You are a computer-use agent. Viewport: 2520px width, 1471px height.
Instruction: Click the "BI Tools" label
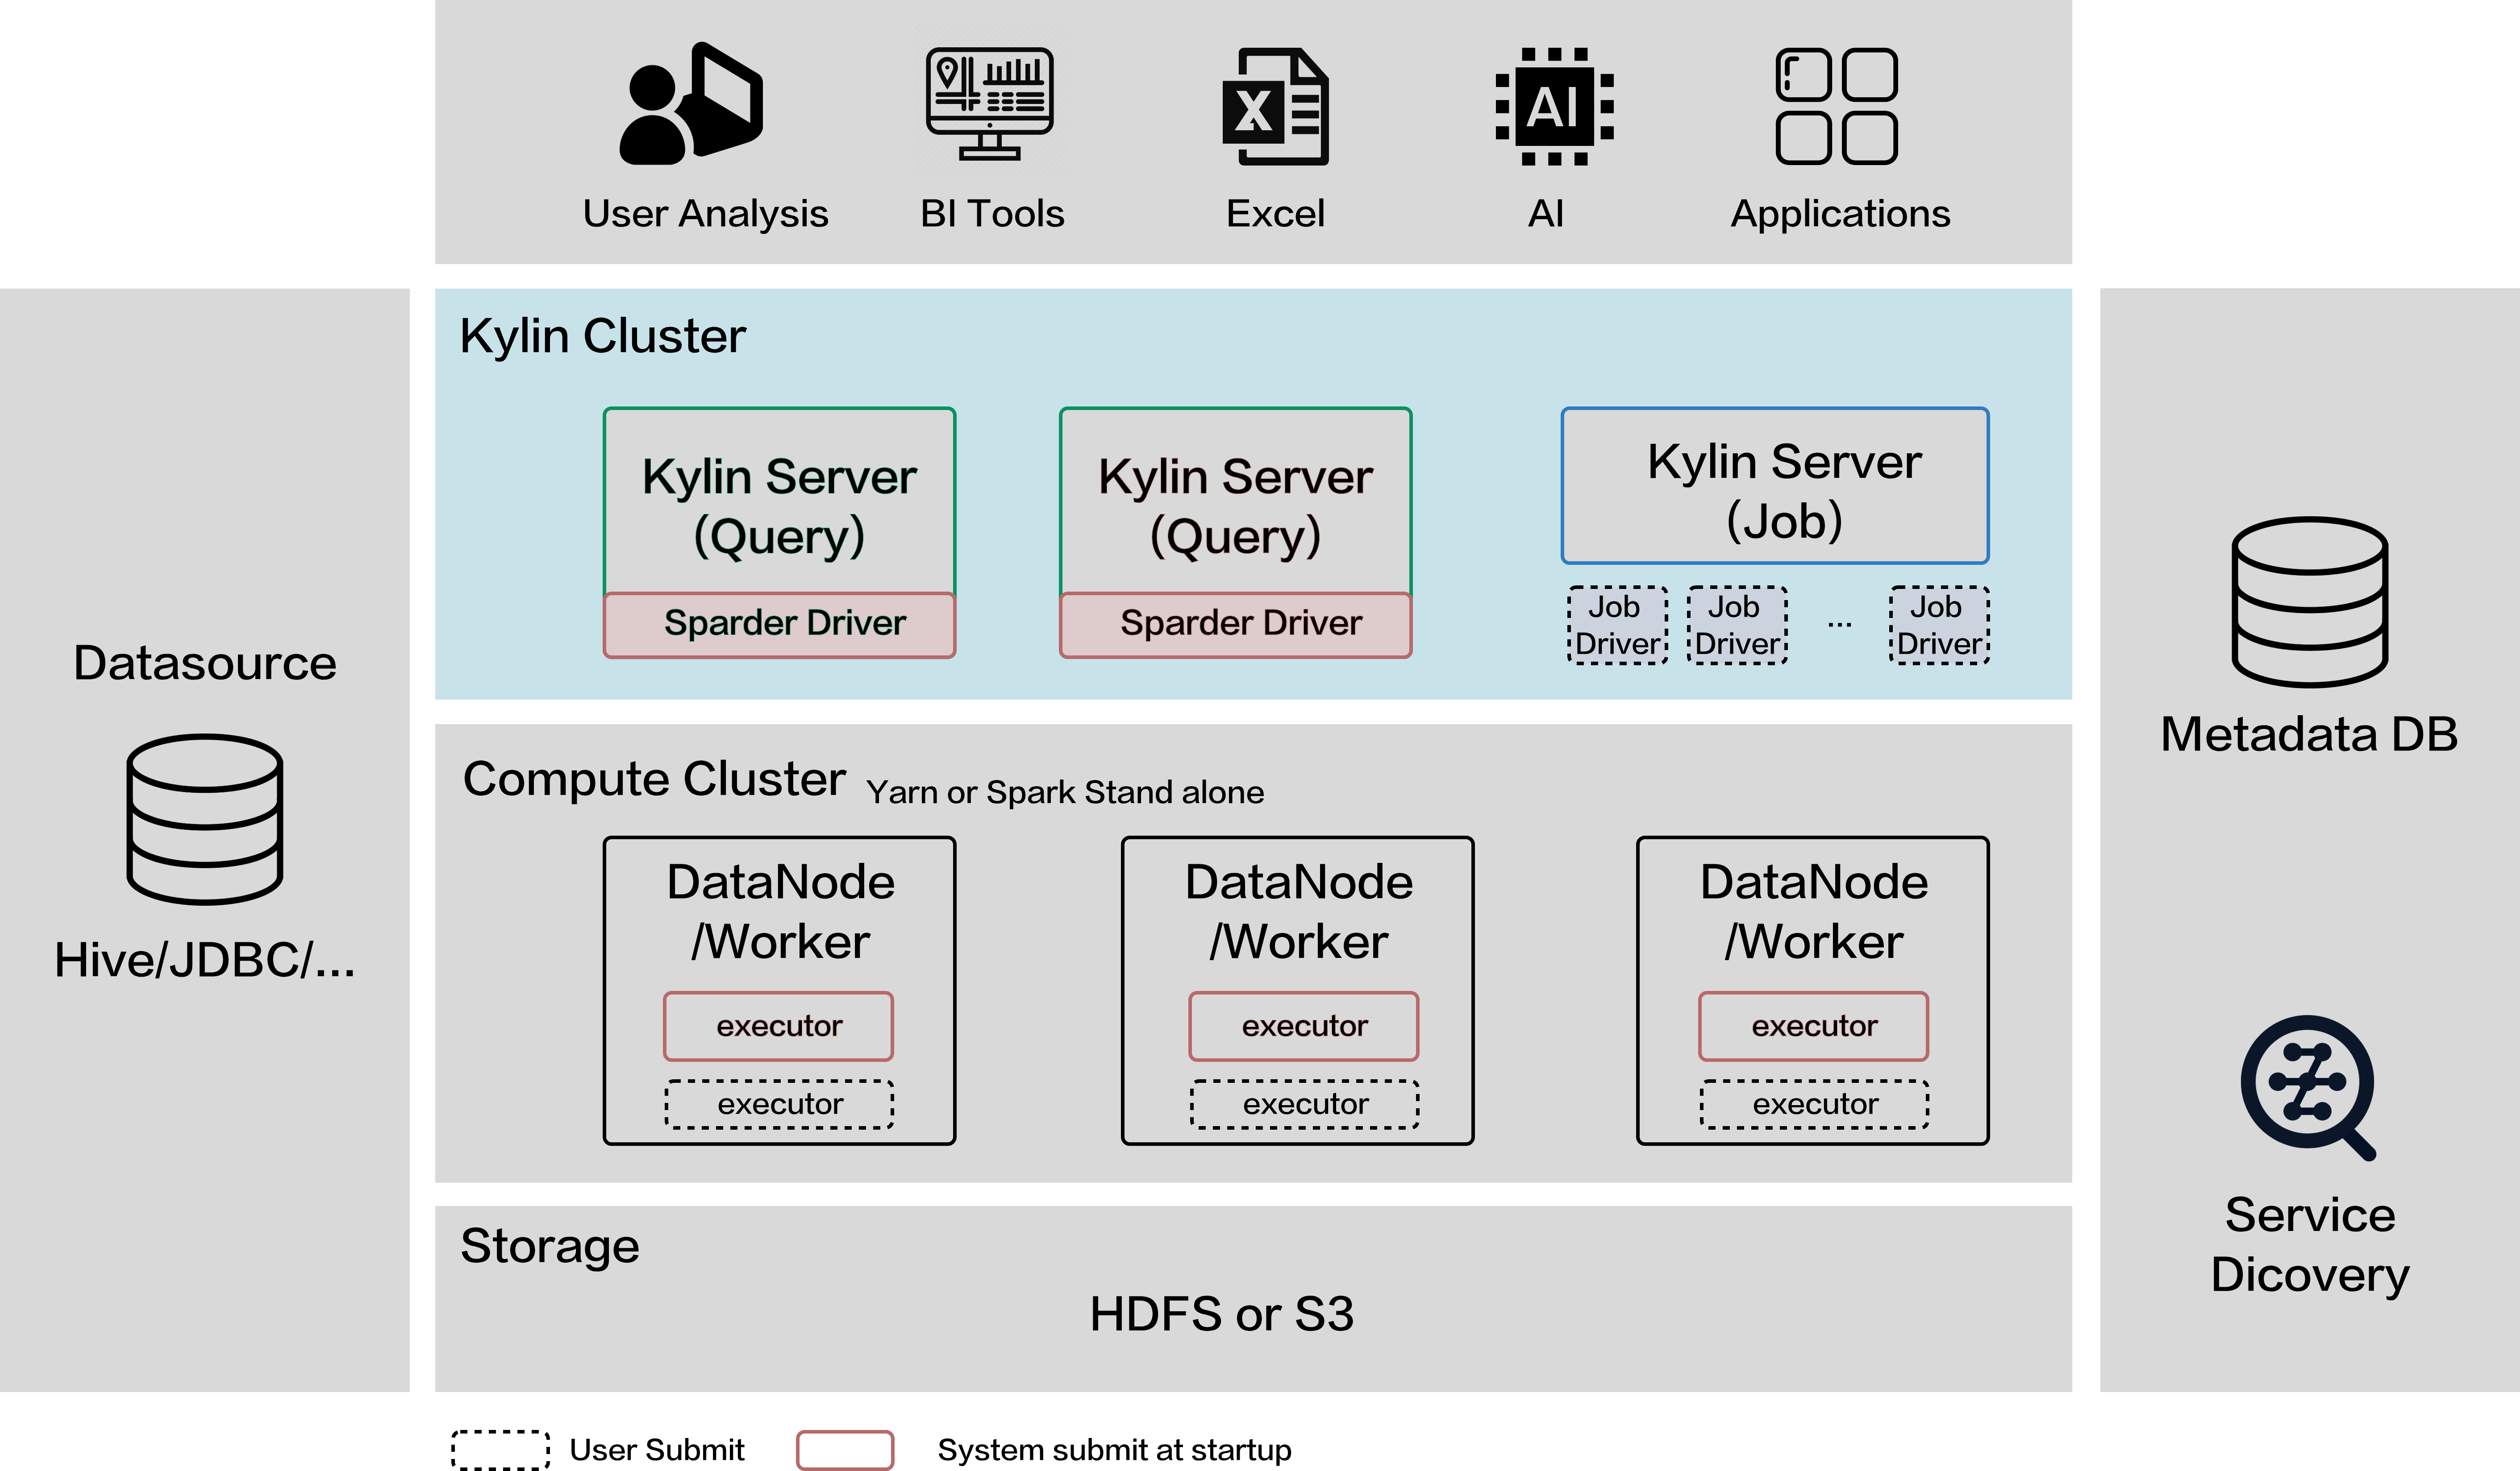click(992, 214)
